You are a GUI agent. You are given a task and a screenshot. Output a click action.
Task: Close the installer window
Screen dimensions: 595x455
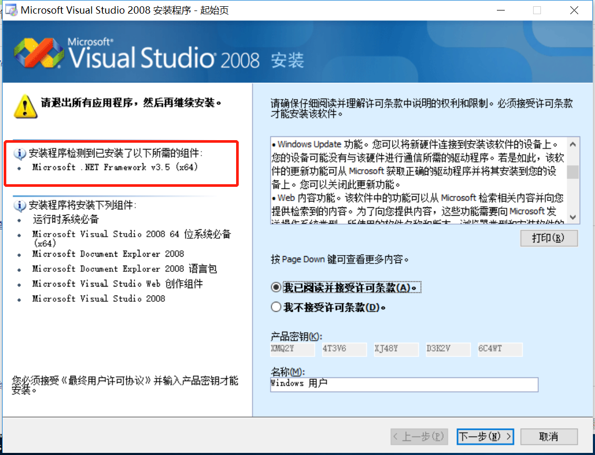(x=574, y=10)
